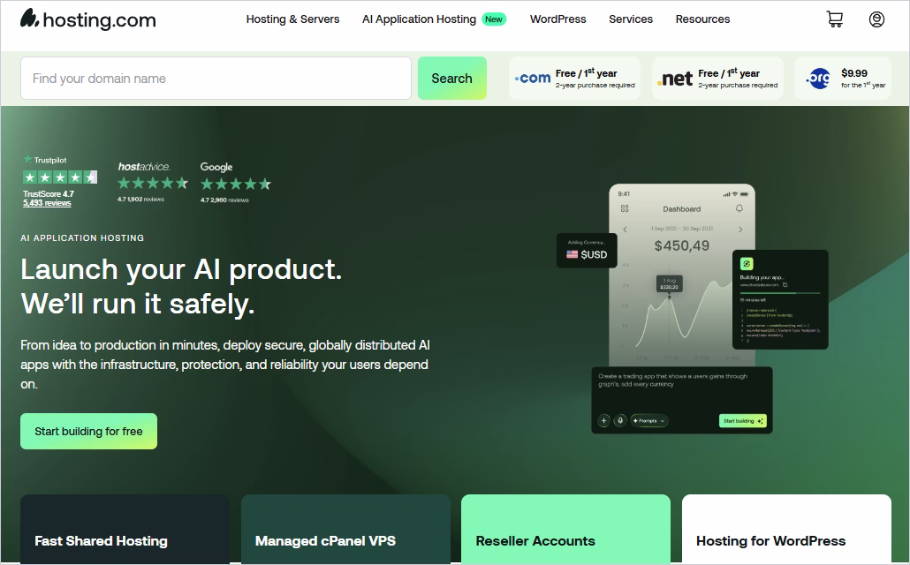Click the Trustpilot star rating
The width and height of the screenshot is (910, 565).
[x=60, y=177]
